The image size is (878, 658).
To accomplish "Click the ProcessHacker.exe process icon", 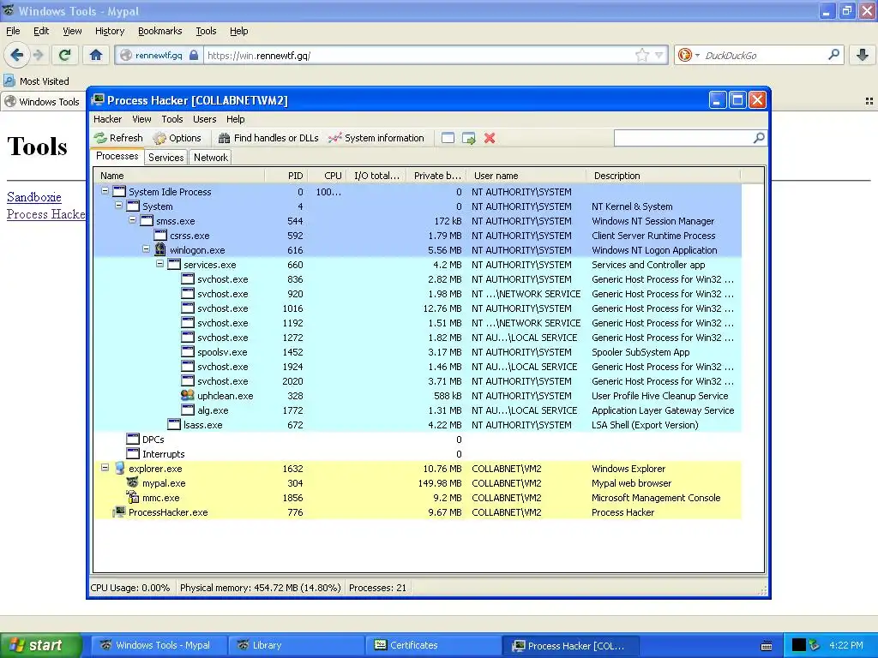I will pyautogui.click(x=119, y=511).
